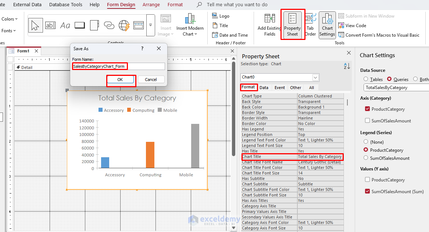Click the Border Color property value
This screenshot has height=232, width=429.
[321, 124]
